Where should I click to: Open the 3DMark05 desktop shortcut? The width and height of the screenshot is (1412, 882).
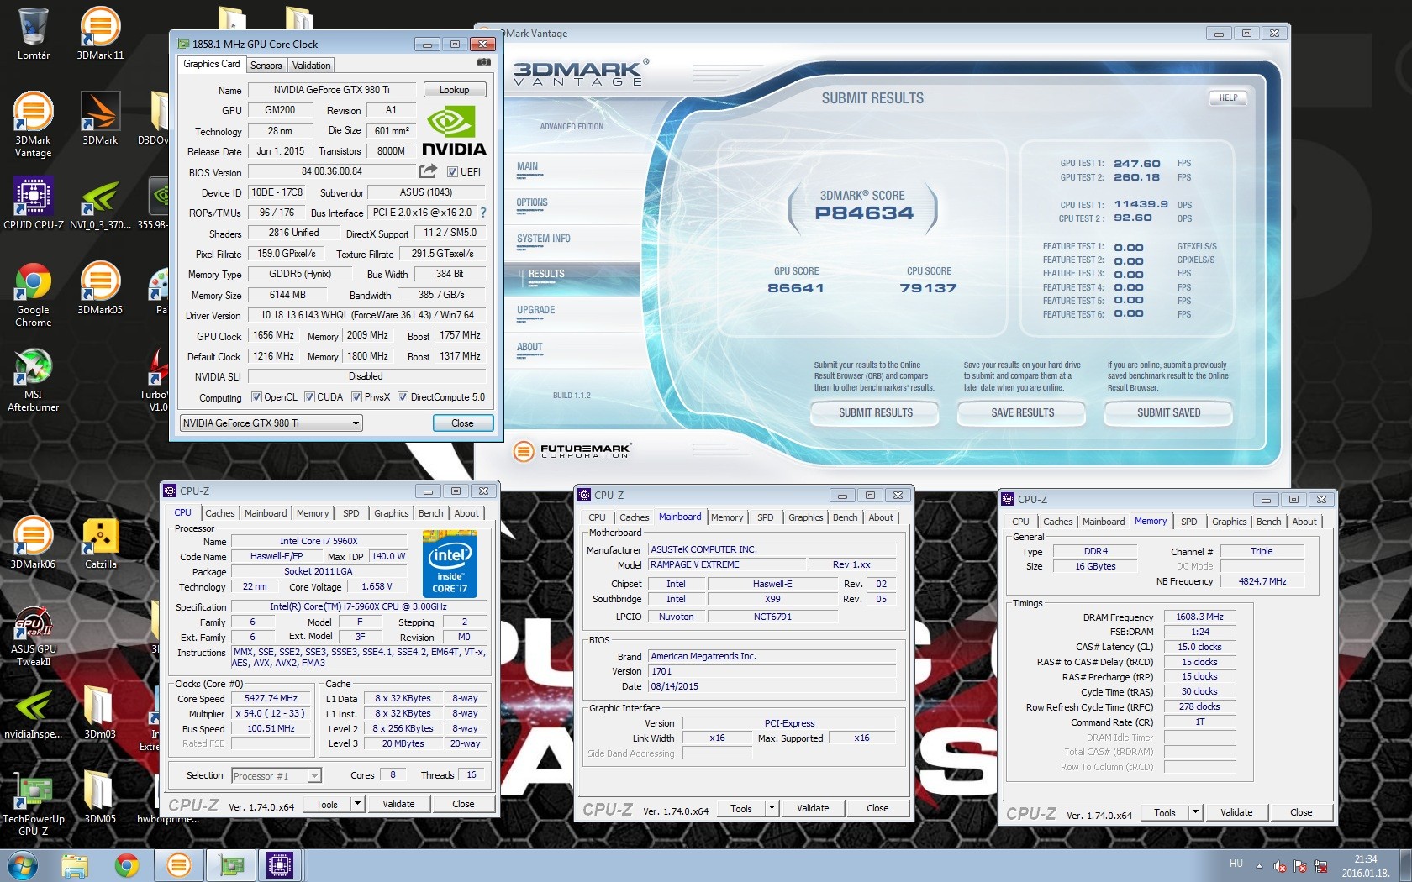coord(100,288)
